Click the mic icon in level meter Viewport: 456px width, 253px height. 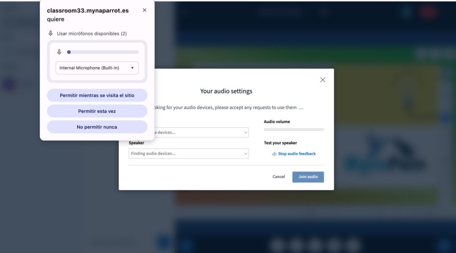59,52
